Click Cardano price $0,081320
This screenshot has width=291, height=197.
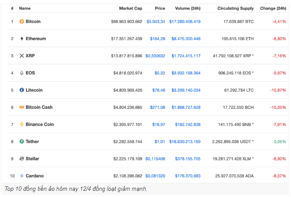(155, 176)
